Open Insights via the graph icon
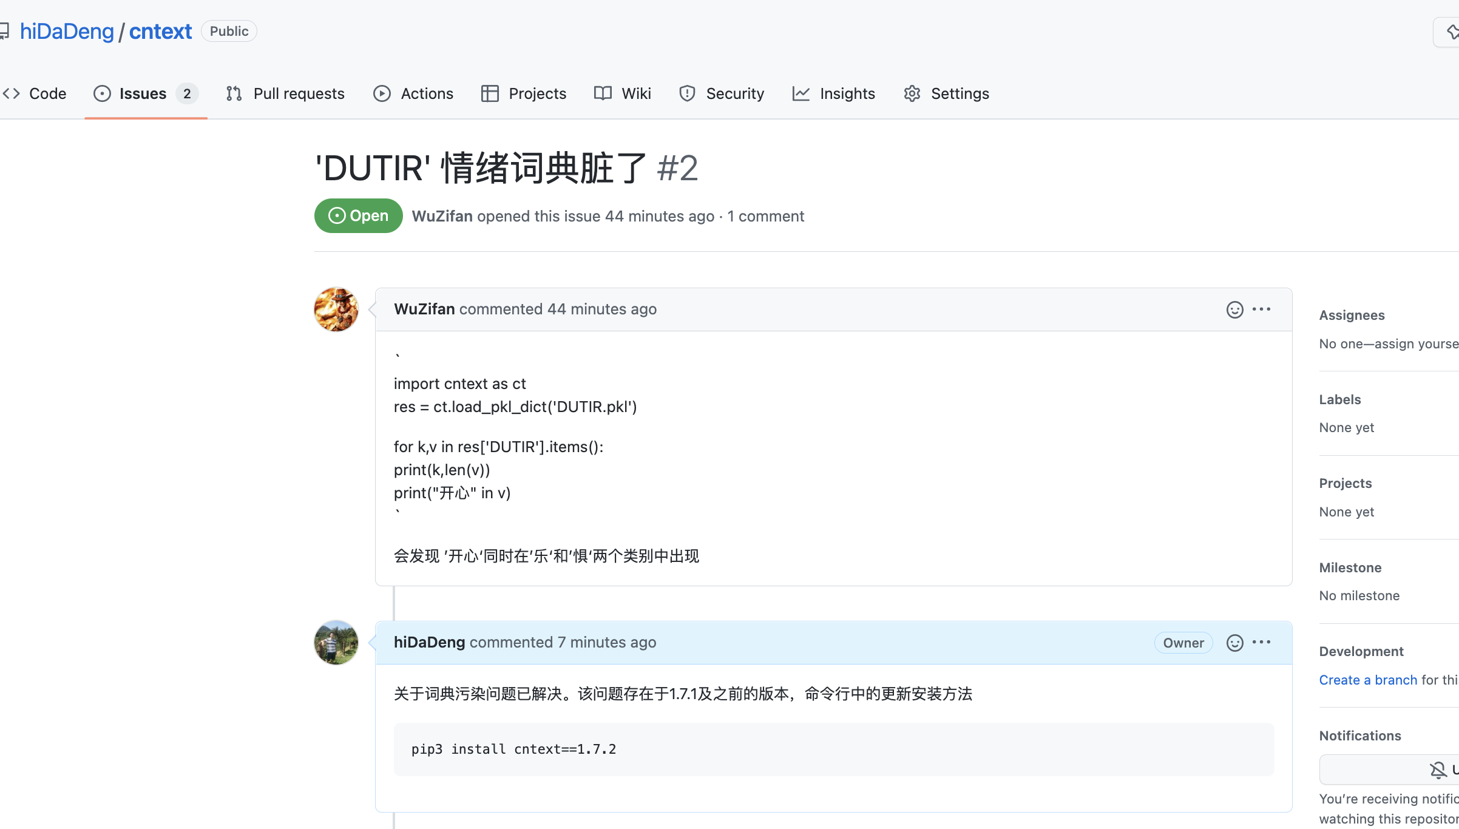 [x=834, y=93]
